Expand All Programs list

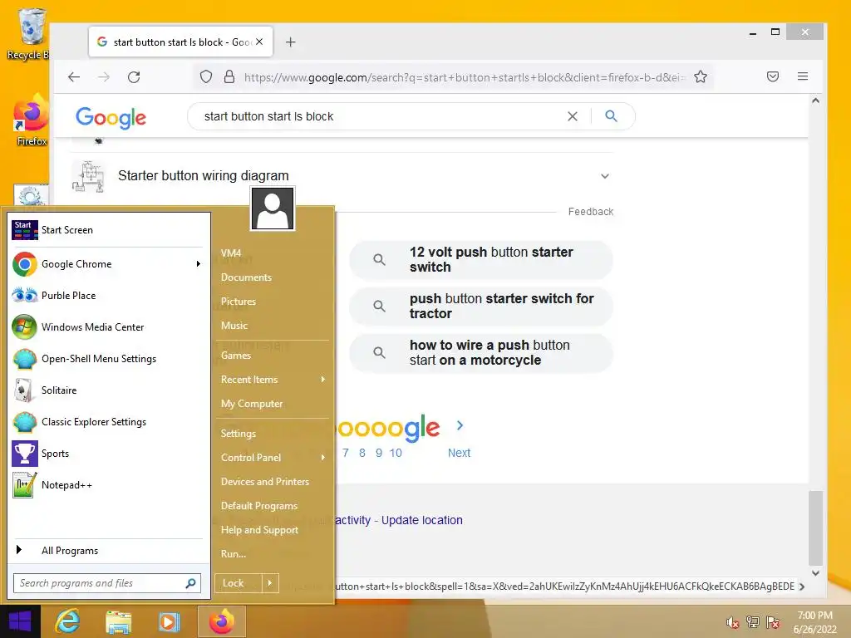[109, 551]
